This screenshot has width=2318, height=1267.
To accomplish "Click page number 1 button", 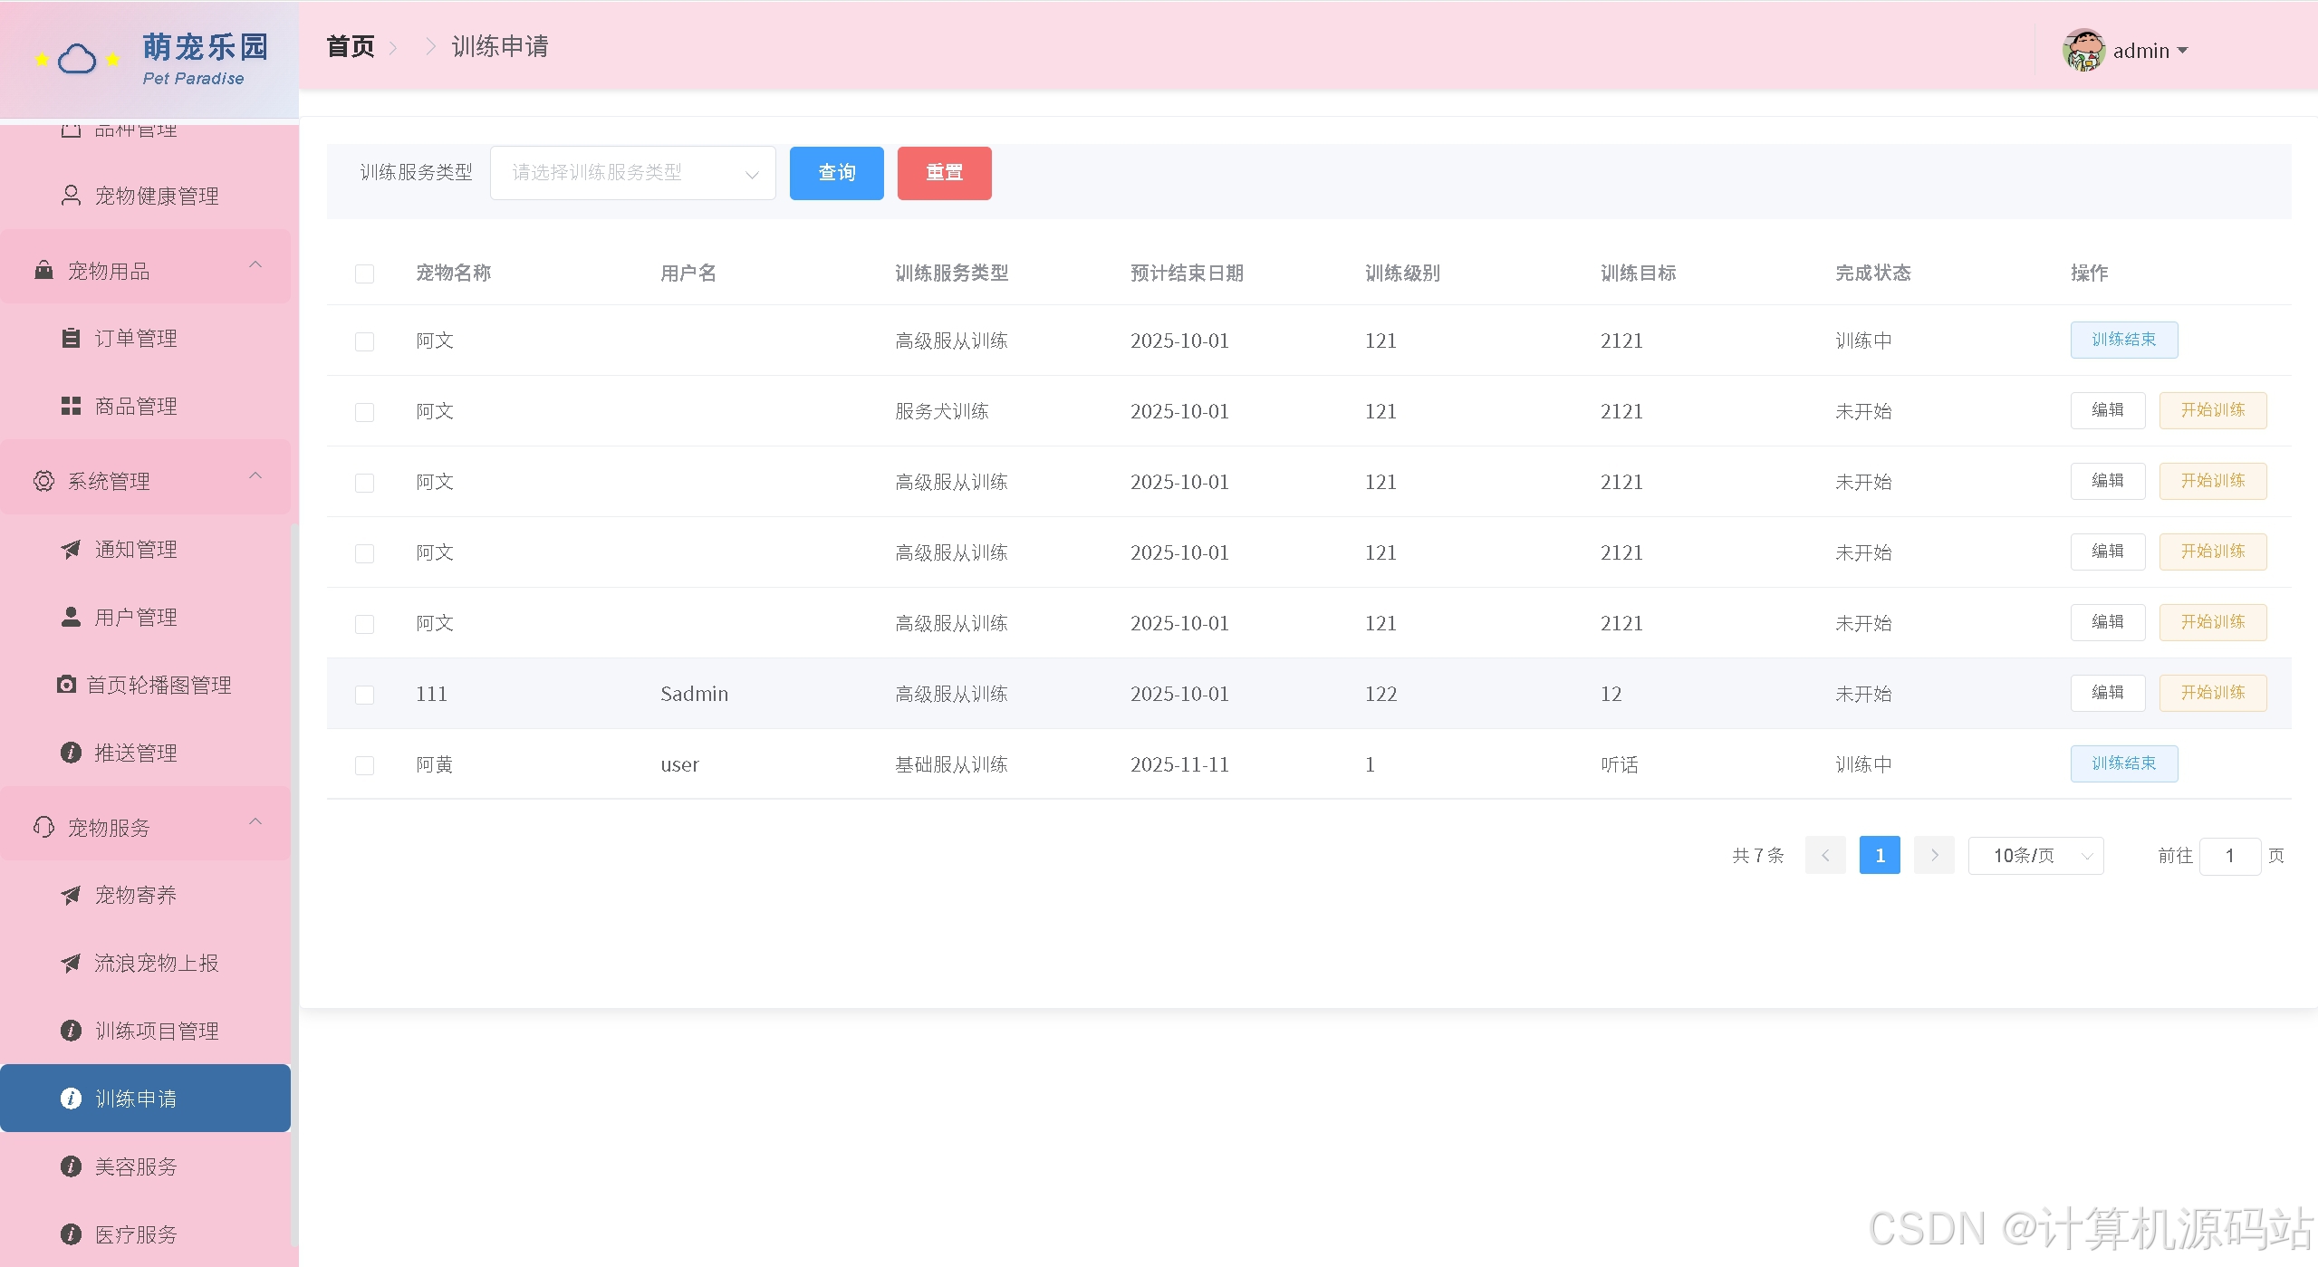I will [1880, 855].
